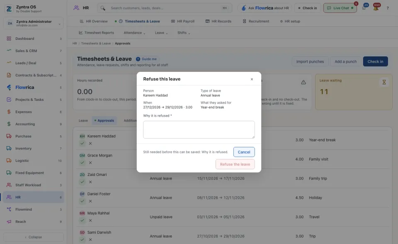Close the Refuse this leave dialog
398x244 pixels.
point(252,79)
